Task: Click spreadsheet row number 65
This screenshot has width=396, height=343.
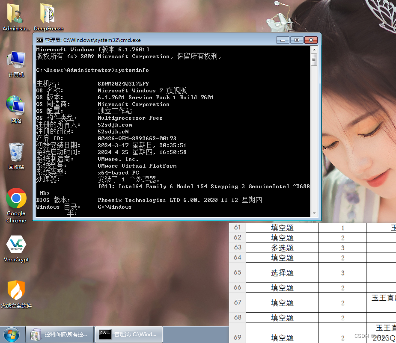Action: tap(238, 272)
